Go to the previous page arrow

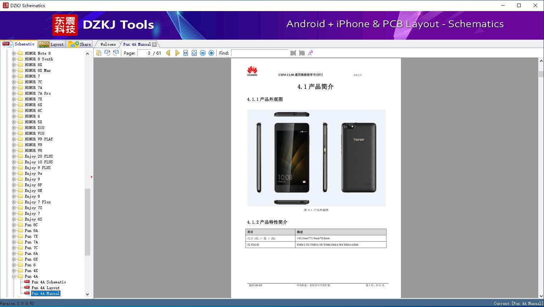[168, 53]
